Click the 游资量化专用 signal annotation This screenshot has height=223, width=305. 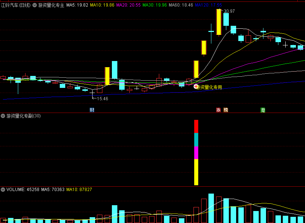click(x=210, y=87)
